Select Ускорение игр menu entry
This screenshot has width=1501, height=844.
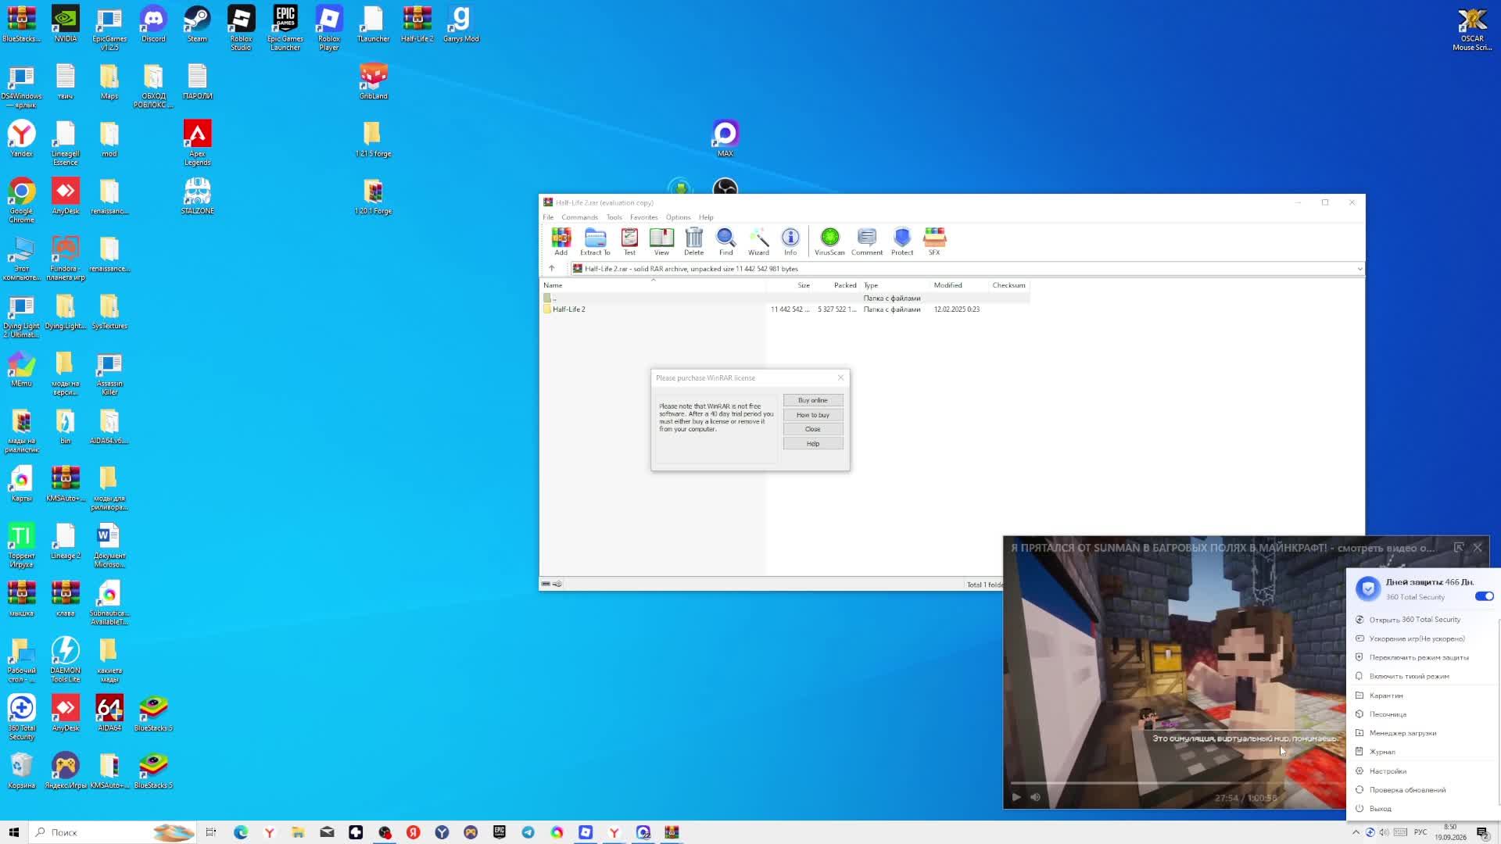pyautogui.click(x=1417, y=638)
